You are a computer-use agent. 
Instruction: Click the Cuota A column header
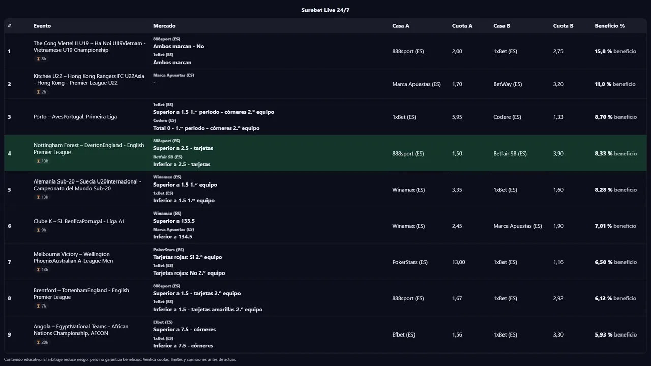pos(462,26)
